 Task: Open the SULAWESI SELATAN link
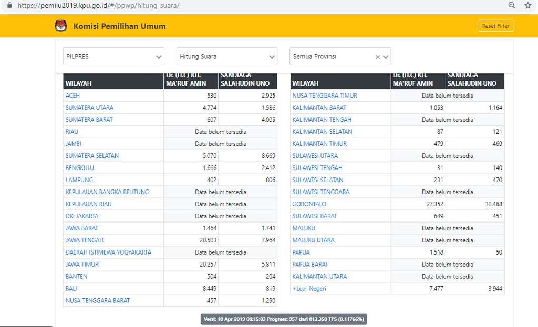pyautogui.click(x=318, y=180)
